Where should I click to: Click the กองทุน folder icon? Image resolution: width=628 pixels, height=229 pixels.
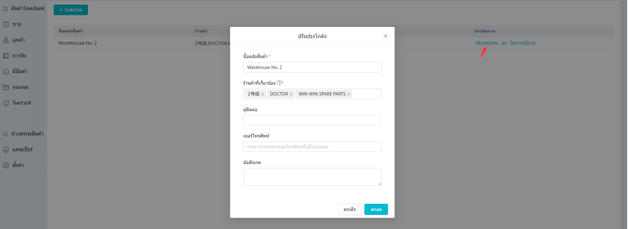6,87
